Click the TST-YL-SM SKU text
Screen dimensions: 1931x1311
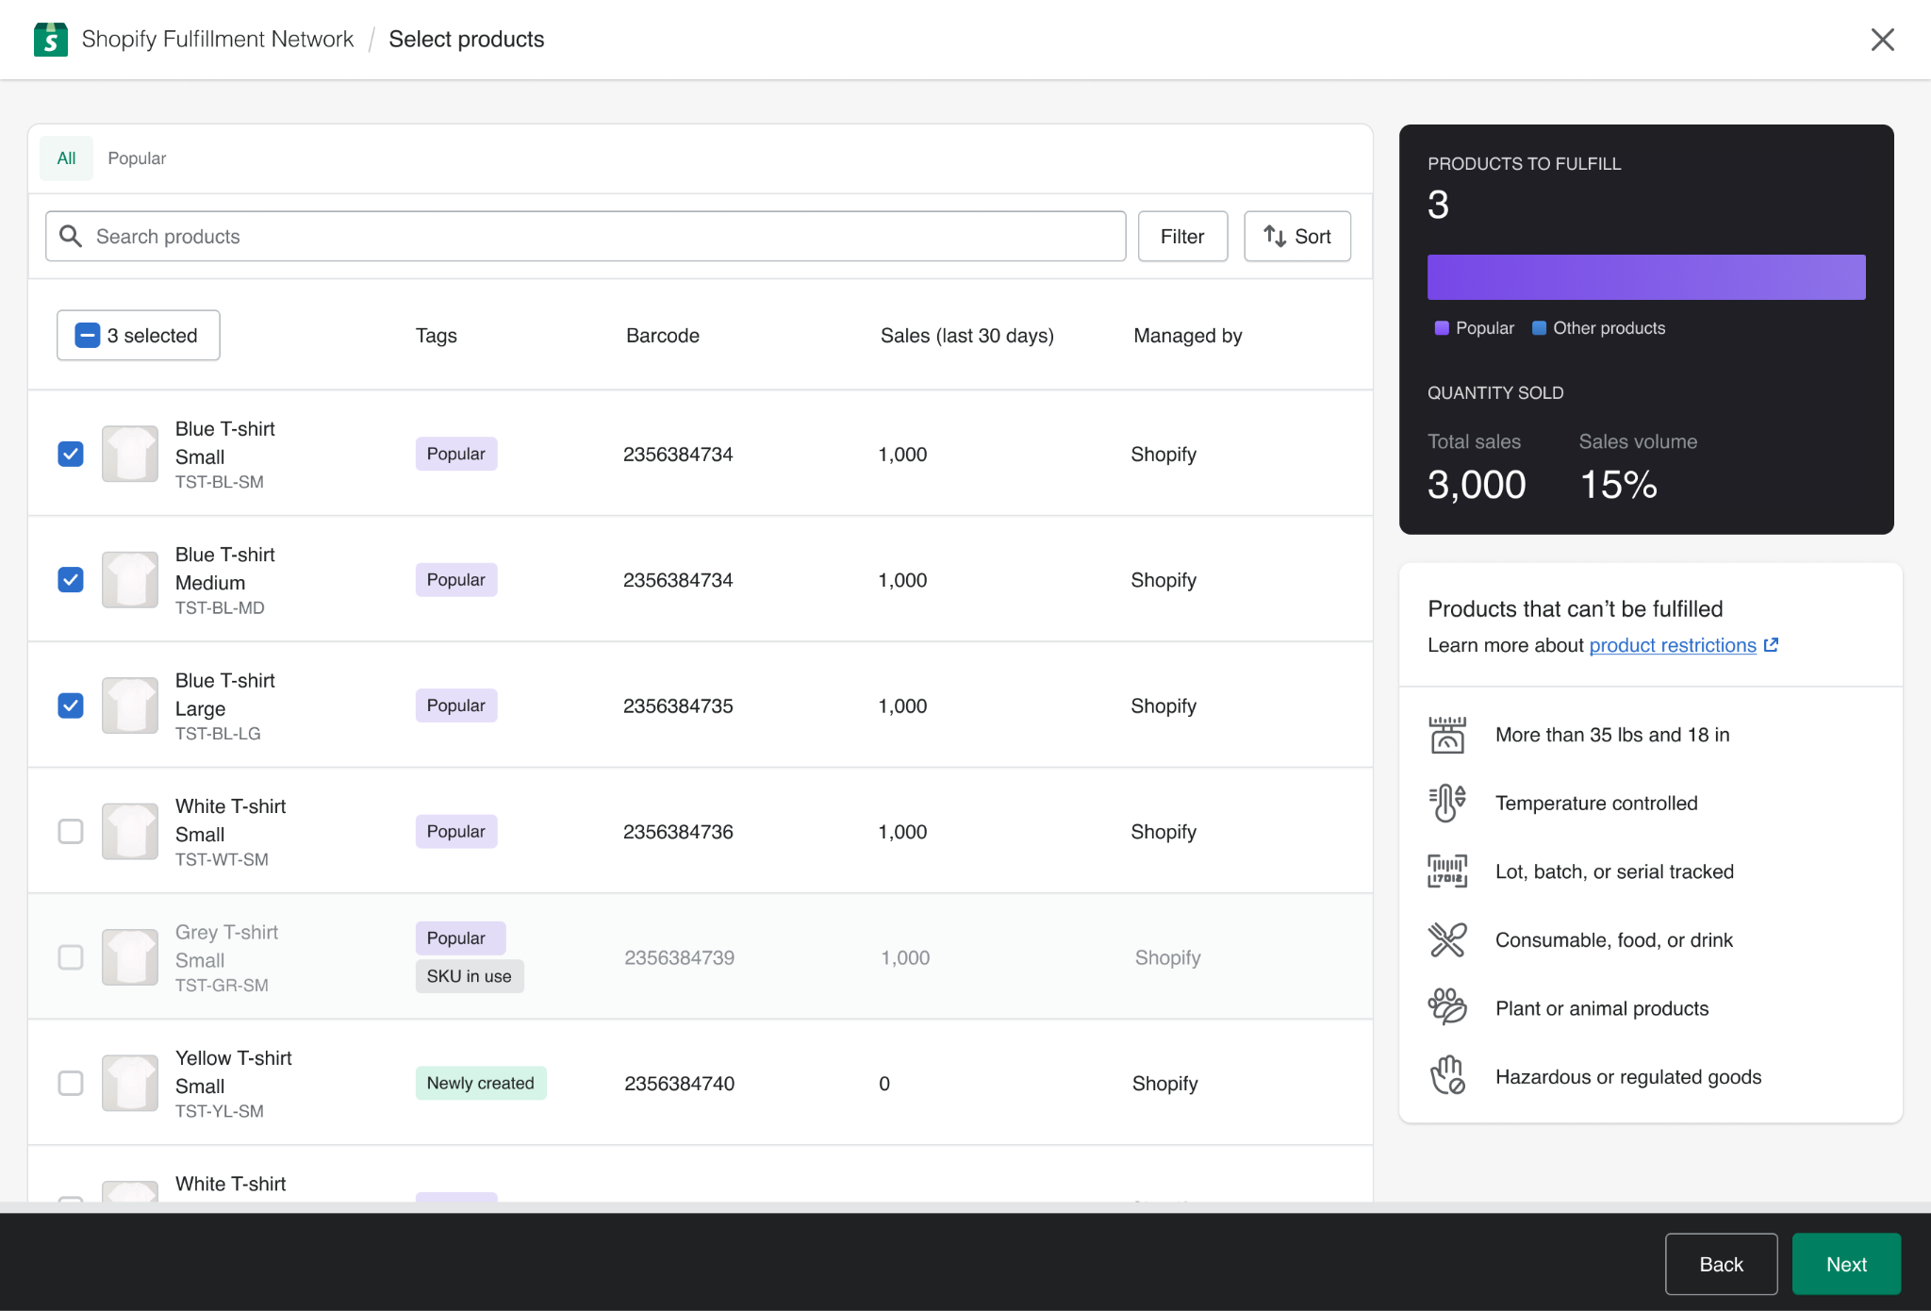click(220, 1111)
